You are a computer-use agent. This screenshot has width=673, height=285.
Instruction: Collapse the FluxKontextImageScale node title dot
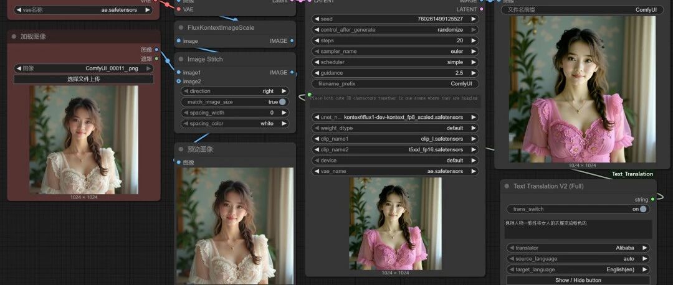tap(181, 27)
